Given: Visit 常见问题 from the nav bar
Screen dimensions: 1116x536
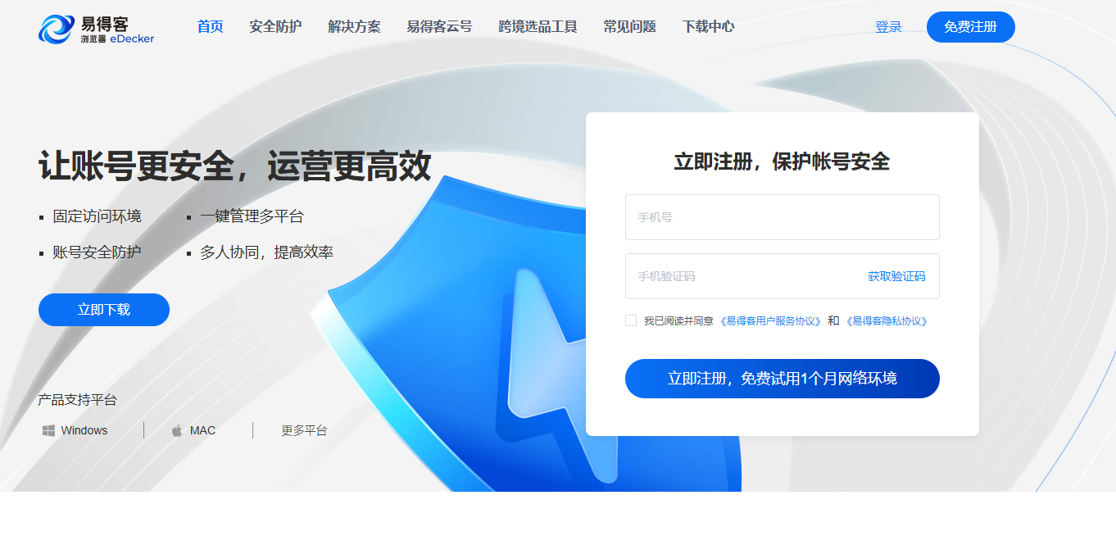Looking at the screenshot, I should (629, 26).
